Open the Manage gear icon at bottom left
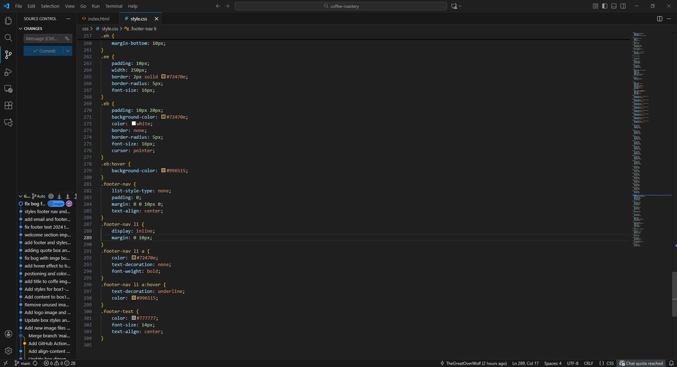Screen dimensions: 677x367 click(x=8, y=350)
